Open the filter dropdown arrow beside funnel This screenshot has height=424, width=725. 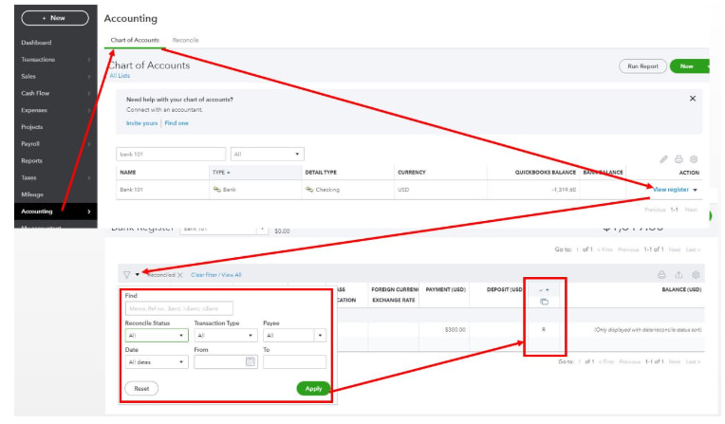click(x=138, y=275)
